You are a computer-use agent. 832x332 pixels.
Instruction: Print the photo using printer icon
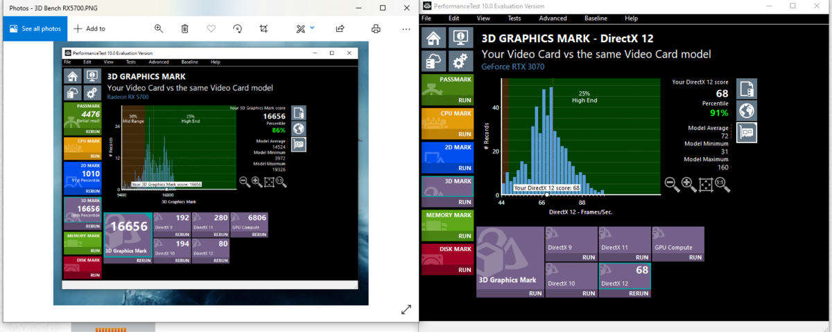(376, 29)
